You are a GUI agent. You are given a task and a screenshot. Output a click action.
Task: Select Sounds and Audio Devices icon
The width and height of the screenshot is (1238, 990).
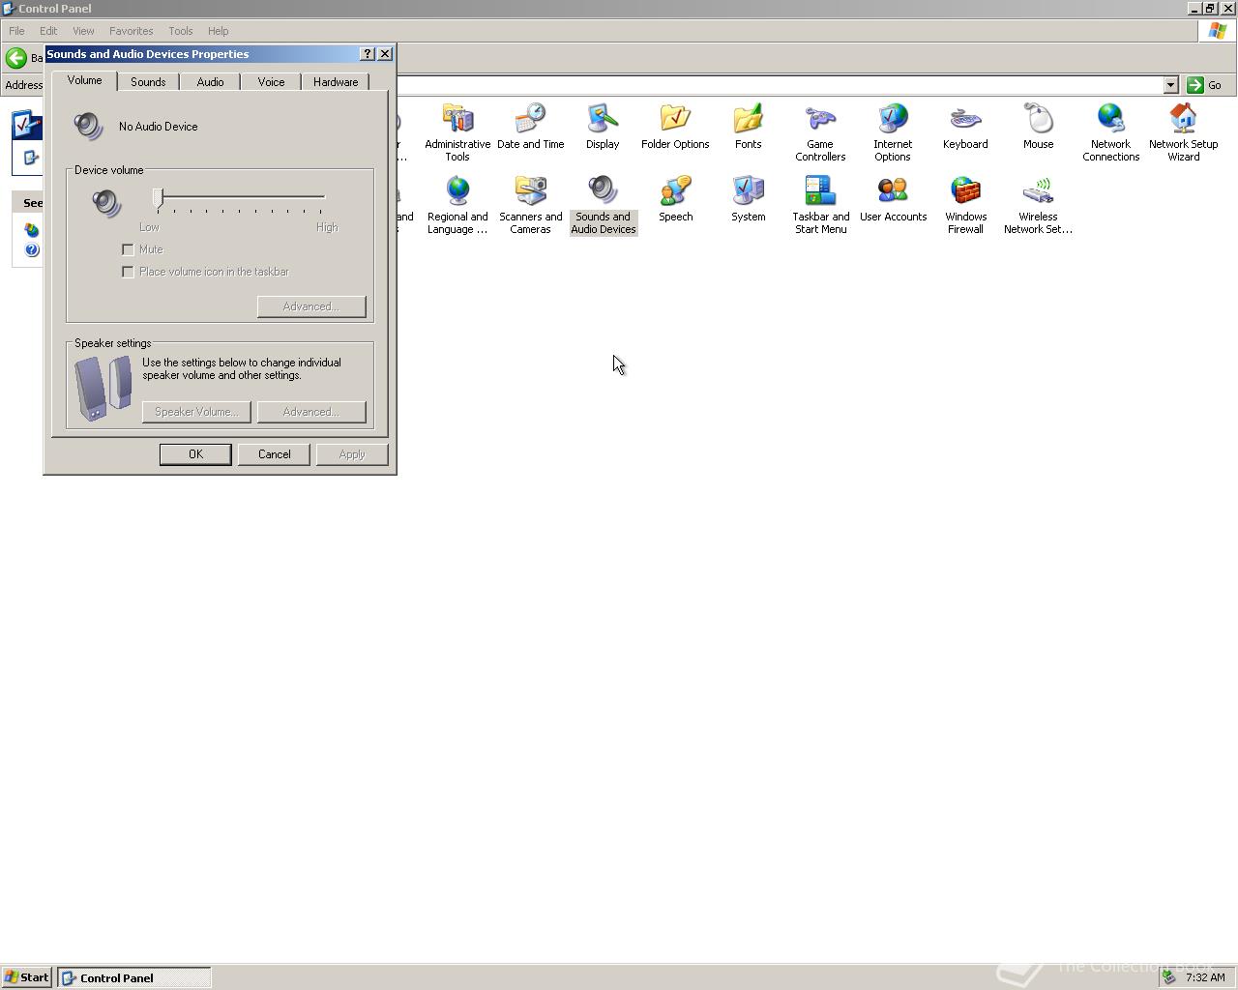tap(603, 205)
